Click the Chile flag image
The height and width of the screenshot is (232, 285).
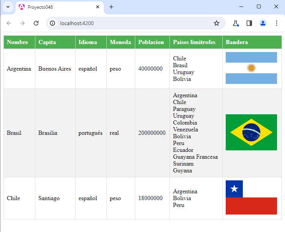(251, 197)
